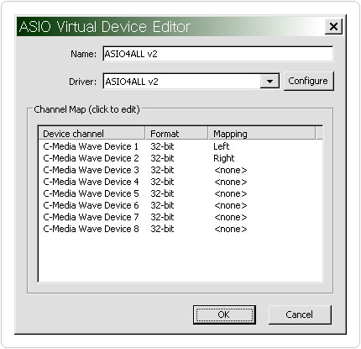Viewport: 361px width, 349px height.
Task: Open the Driver dropdown arrow
Action: (x=269, y=82)
